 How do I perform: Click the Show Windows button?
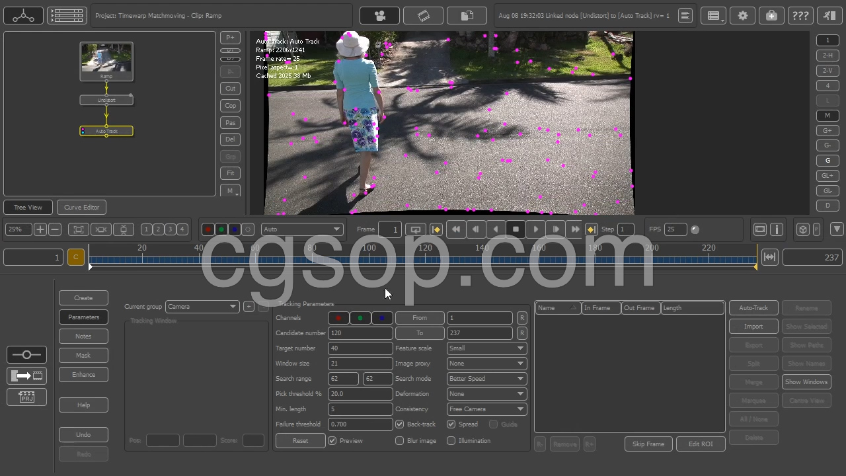(806, 382)
